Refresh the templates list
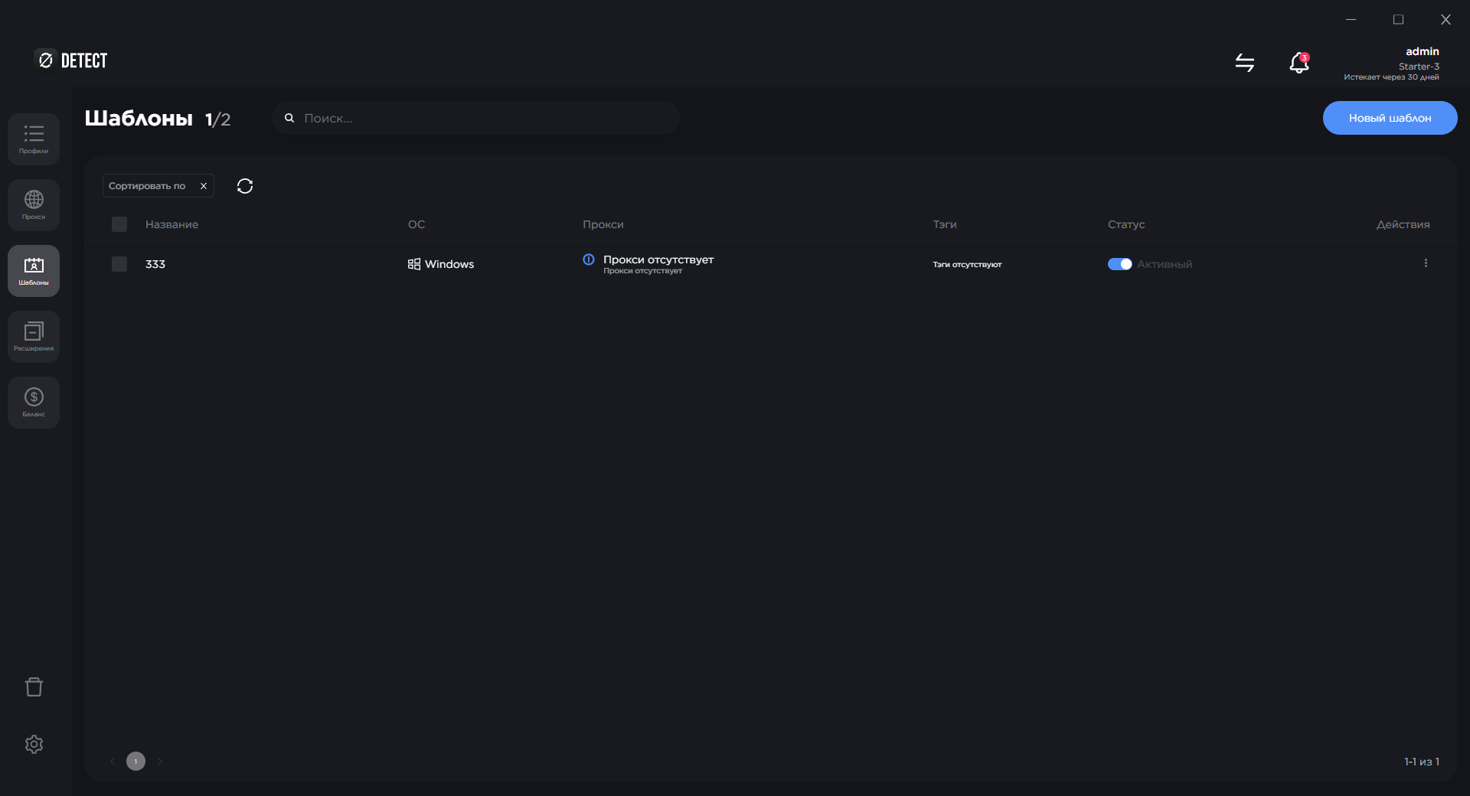The height and width of the screenshot is (796, 1470). 245,186
